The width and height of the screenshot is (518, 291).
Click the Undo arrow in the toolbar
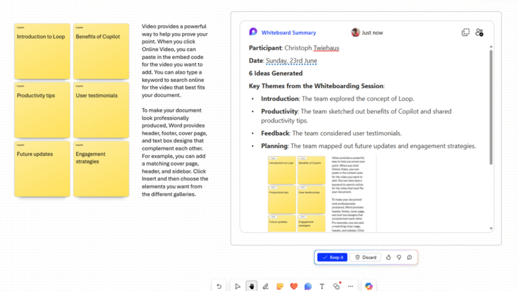point(219,286)
